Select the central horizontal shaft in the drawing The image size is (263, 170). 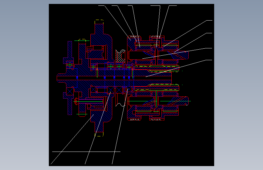[114, 78]
